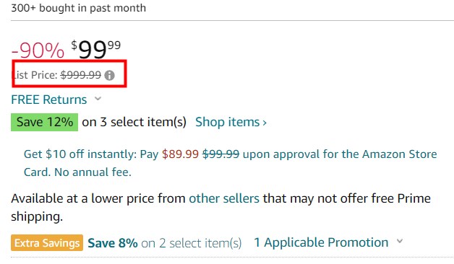Click the 1 Applicable Promotion text
The width and height of the screenshot is (454, 264).
click(321, 242)
